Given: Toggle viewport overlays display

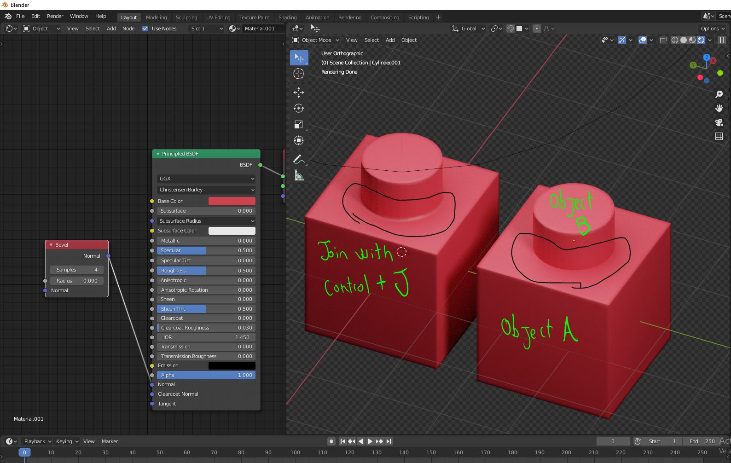Looking at the screenshot, I should pos(643,40).
